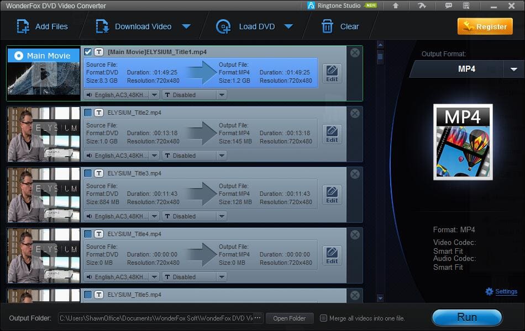The height and width of the screenshot is (331, 525).
Task: Click the file list vertical scrollbar handle
Action: pyautogui.click(x=380, y=56)
